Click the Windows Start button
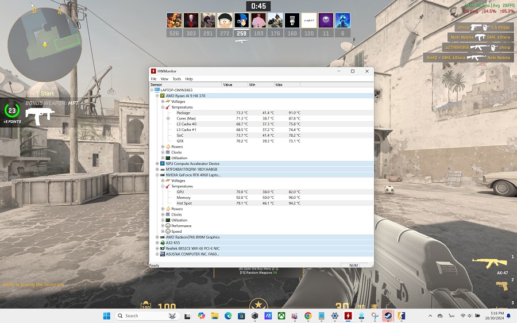The height and width of the screenshot is (323, 517). point(106,316)
